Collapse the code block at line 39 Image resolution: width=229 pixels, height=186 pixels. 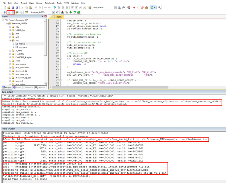(x=60, y=59)
